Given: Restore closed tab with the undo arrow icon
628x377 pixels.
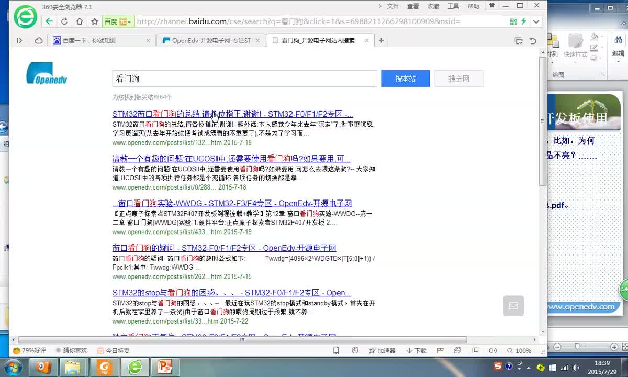Looking at the screenshot, I should (533, 40).
